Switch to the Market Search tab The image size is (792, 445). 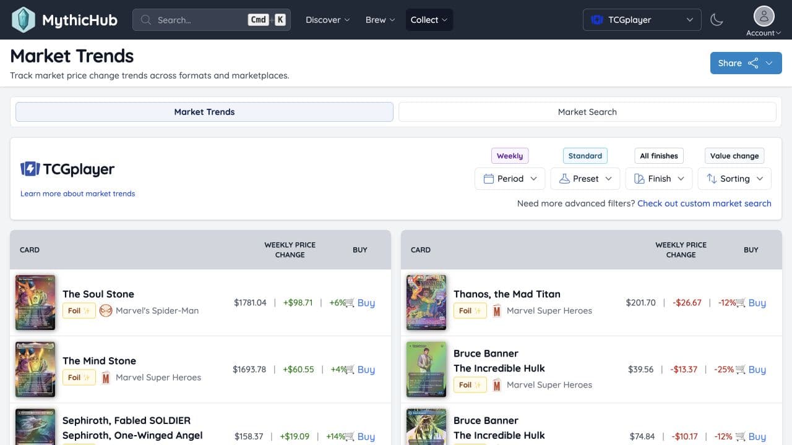click(x=587, y=112)
